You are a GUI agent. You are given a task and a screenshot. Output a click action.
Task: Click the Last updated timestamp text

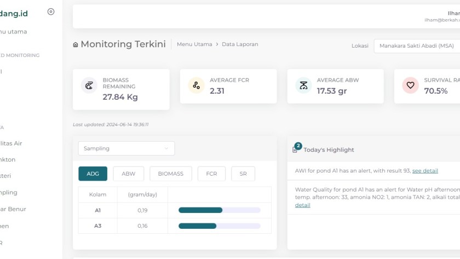[x=111, y=124]
